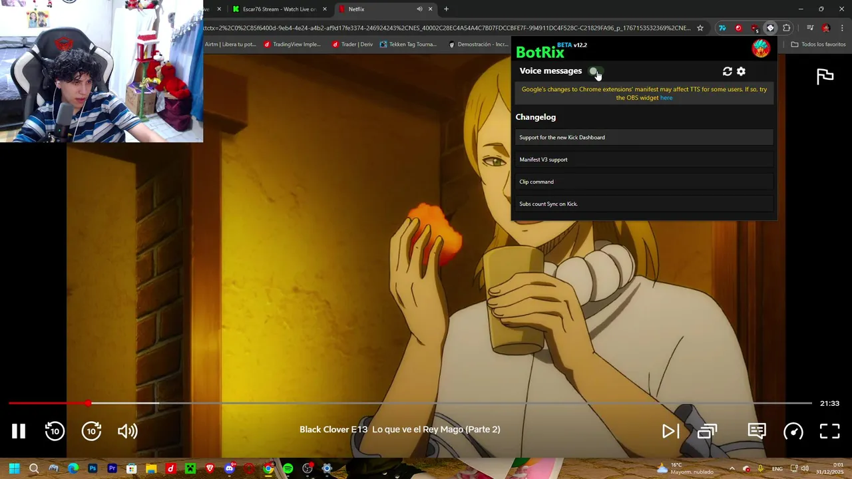The height and width of the screenshot is (479, 852).
Task: Open Minecraft from taskbar
Action: [x=190, y=468]
